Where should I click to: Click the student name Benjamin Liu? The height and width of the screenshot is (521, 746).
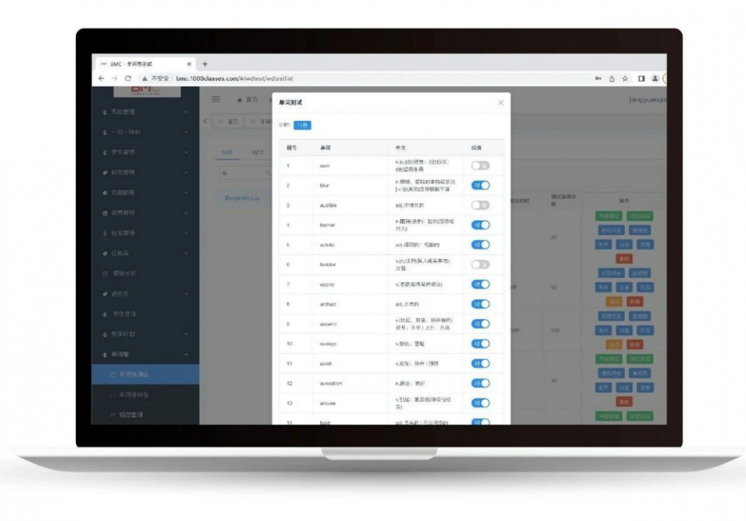242,198
